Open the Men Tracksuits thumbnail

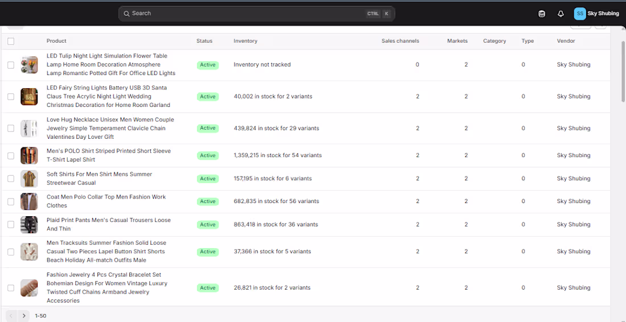[29, 252]
